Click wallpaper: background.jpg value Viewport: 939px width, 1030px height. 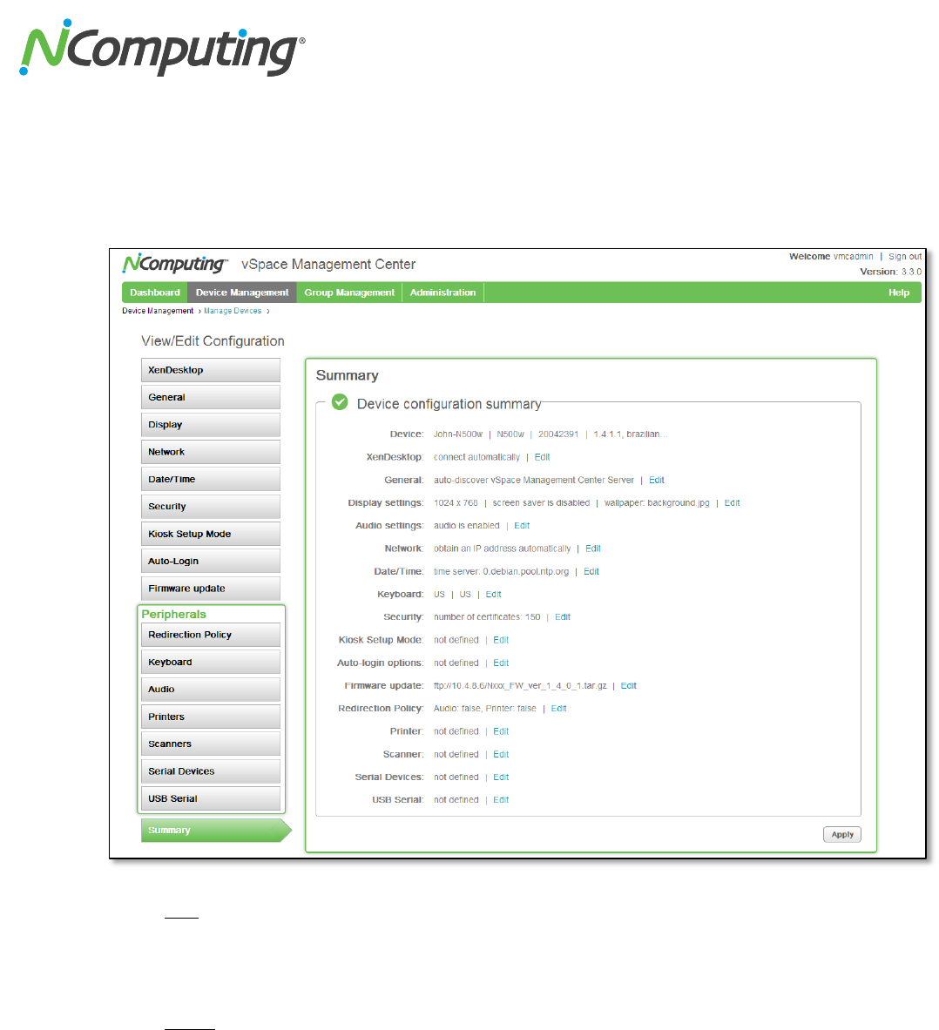pos(657,503)
